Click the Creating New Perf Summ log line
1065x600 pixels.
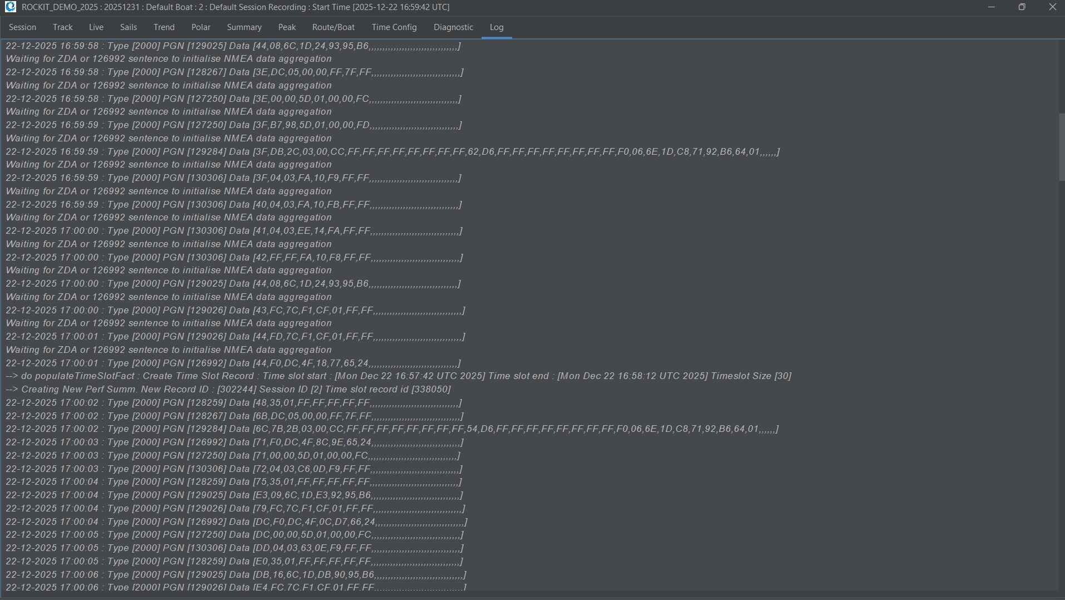click(228, 390)
